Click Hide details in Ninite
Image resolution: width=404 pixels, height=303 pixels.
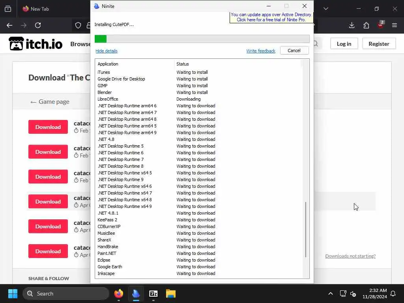coord(107,51)
